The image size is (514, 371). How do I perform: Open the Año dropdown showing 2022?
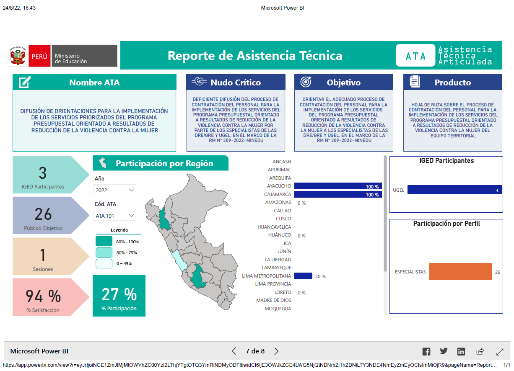pyautogui.click(x=115, y=190)
